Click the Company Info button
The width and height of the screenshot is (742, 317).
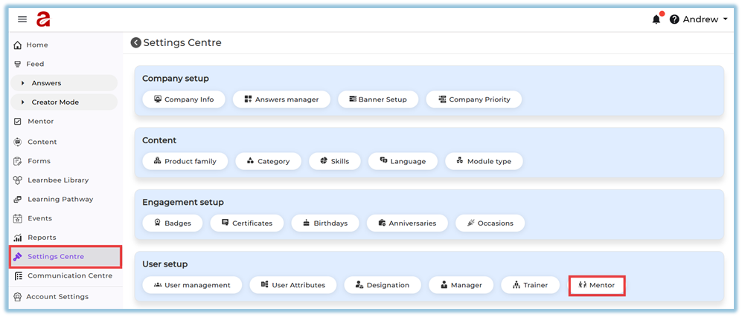coord(183,99)
